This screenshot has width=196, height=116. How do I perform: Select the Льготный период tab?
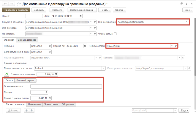(x=25, y=80)
